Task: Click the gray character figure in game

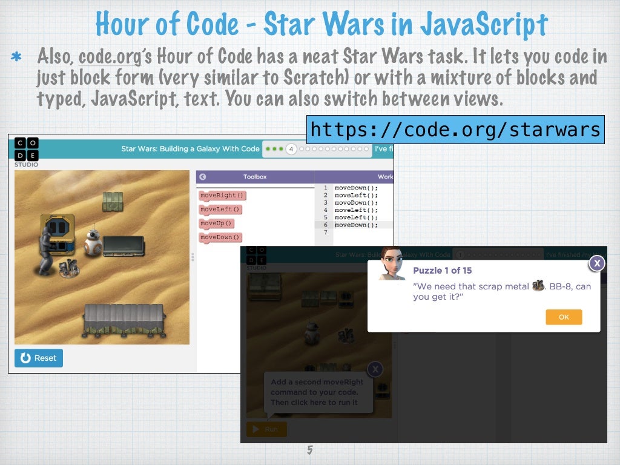Action: coord(46,250)
